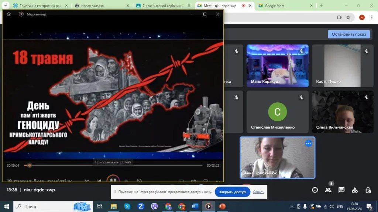Image resolution: width=378 pixels, height=212 pixels.
Task: Open more options on Анна Присяжнюк tile
Action: [308, 144]
